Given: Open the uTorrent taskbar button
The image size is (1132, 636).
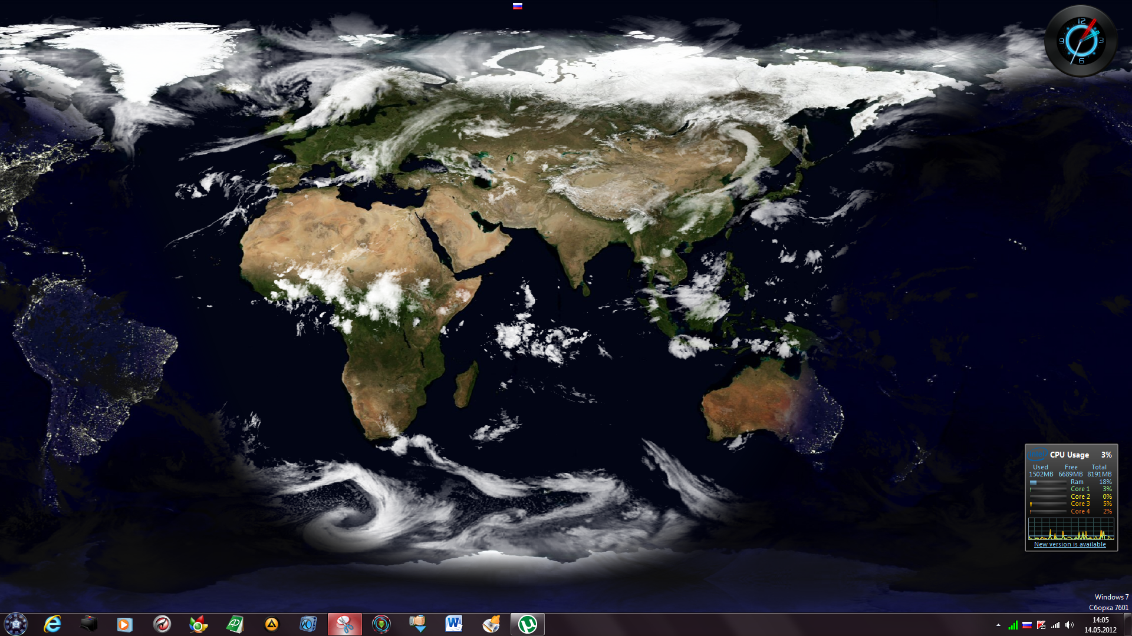Looking at the screenshot, I should click(527, 624).
